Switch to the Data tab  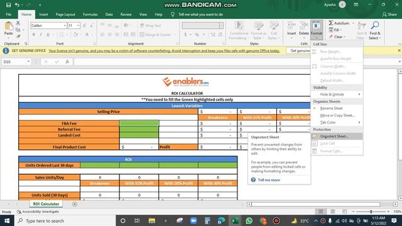(x=109, y=14)
